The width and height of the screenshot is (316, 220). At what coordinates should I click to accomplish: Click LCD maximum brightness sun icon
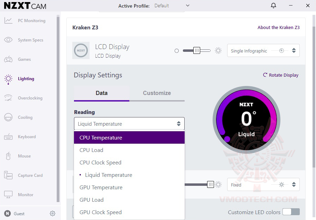[218, 50]
